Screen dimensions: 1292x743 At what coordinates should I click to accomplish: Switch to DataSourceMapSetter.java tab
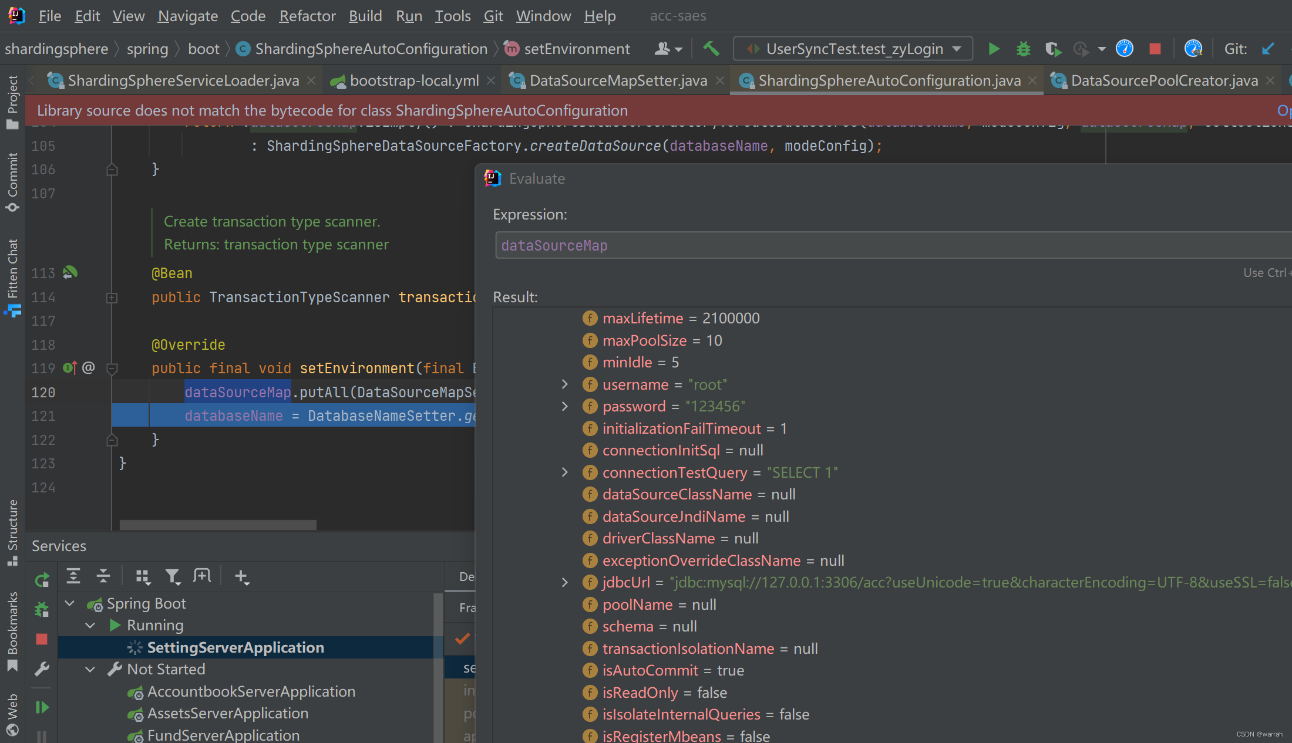618,80
